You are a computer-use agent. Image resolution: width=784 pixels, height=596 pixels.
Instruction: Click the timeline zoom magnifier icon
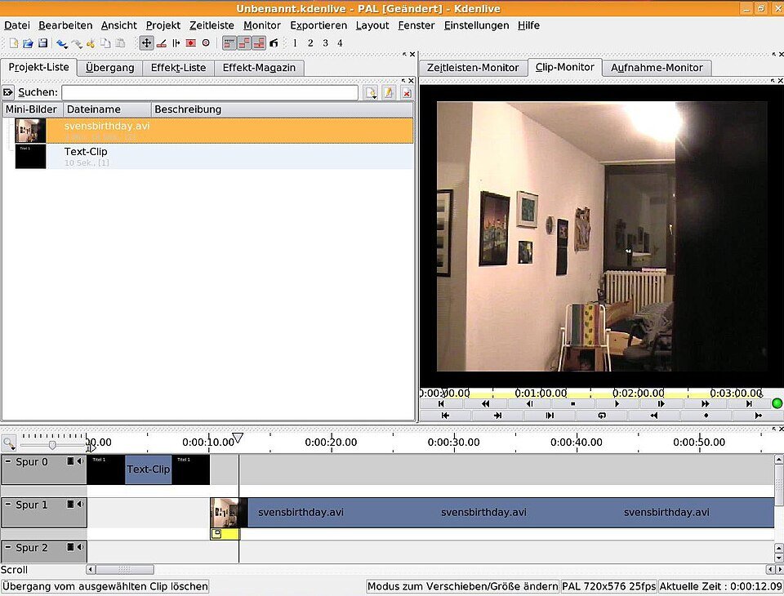coord(8,443)
